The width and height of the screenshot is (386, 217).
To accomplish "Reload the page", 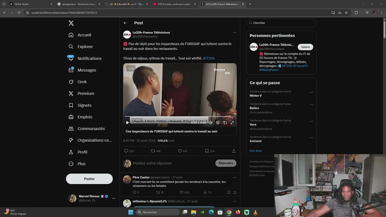I will 19,13.
